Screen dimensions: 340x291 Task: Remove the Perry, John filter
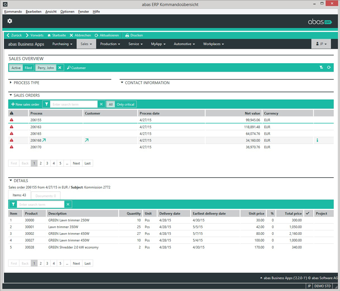coord(60,68)
